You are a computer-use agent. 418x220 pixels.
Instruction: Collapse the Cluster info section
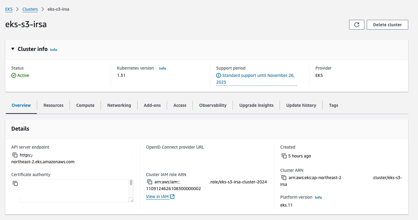13,49
